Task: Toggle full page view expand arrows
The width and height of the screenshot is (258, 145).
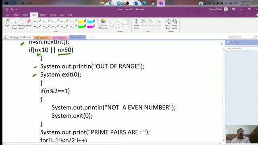Action: pos(222,43)
